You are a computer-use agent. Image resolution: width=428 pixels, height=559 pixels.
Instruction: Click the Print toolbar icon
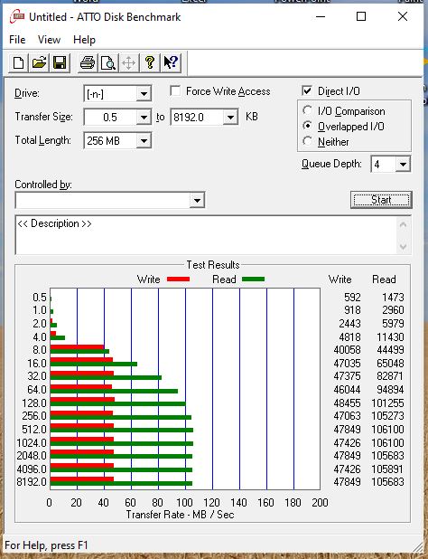(x=88, y=63)
